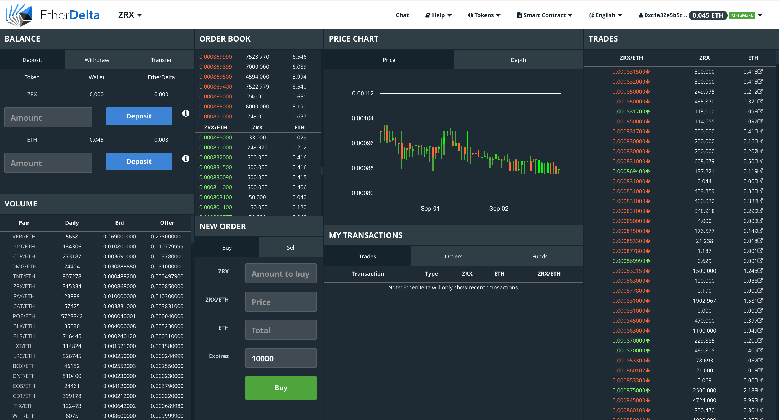Screen dimensions: 779x420
Task: Click the order book scrollbar handle
Action: tap(322, 171)
